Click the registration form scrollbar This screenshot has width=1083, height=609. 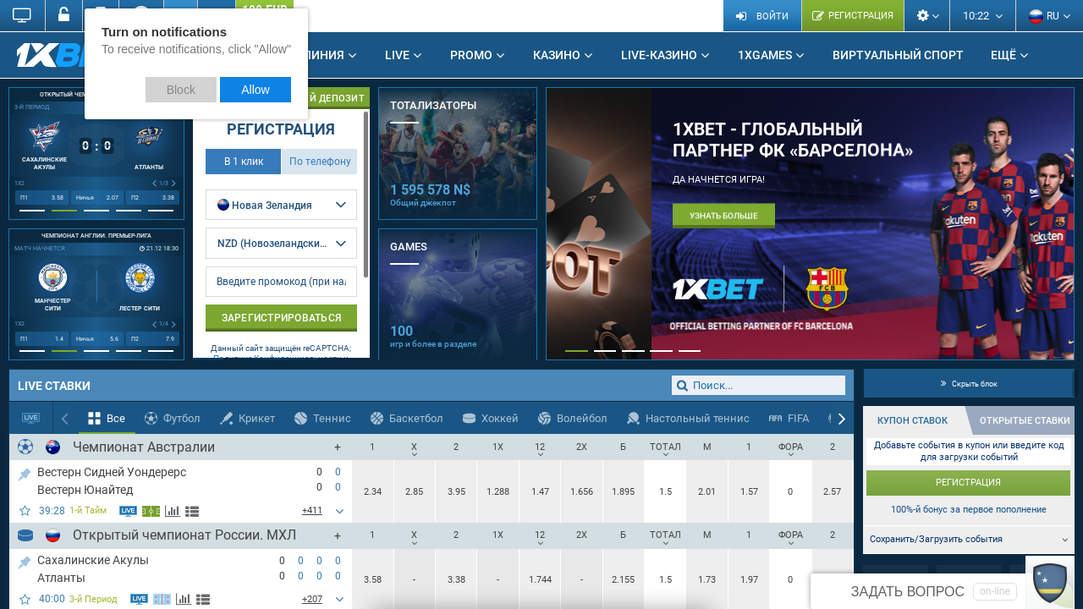pyautogui.click(x=366, y=195)
